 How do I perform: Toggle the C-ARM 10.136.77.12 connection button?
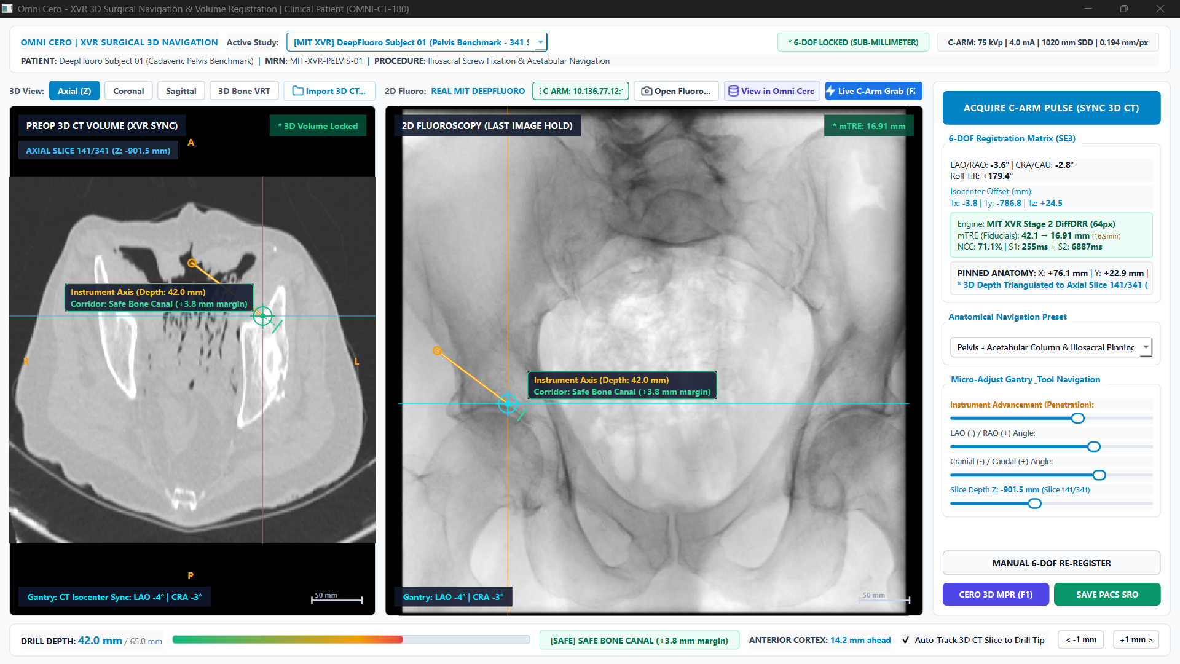coord(581,91)
